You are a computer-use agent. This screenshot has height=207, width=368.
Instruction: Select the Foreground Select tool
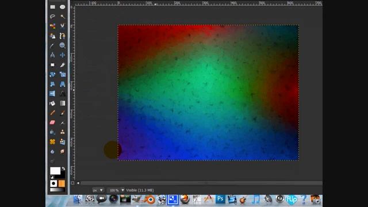click(x=52, y=36)
